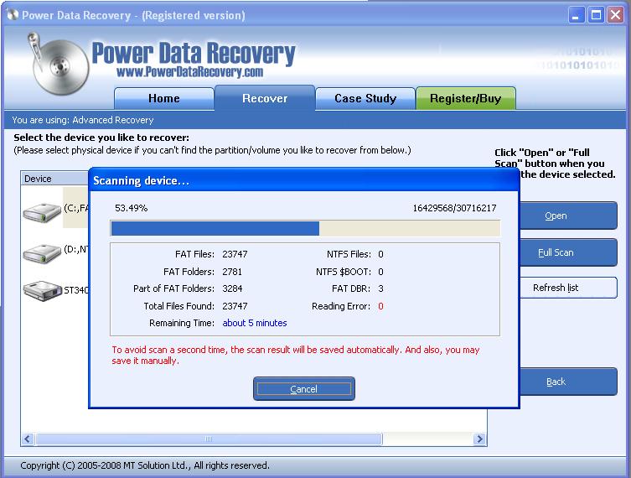Select the D: drive icon
The width and height of the screenshot is (631, 478).
point(42,254)
